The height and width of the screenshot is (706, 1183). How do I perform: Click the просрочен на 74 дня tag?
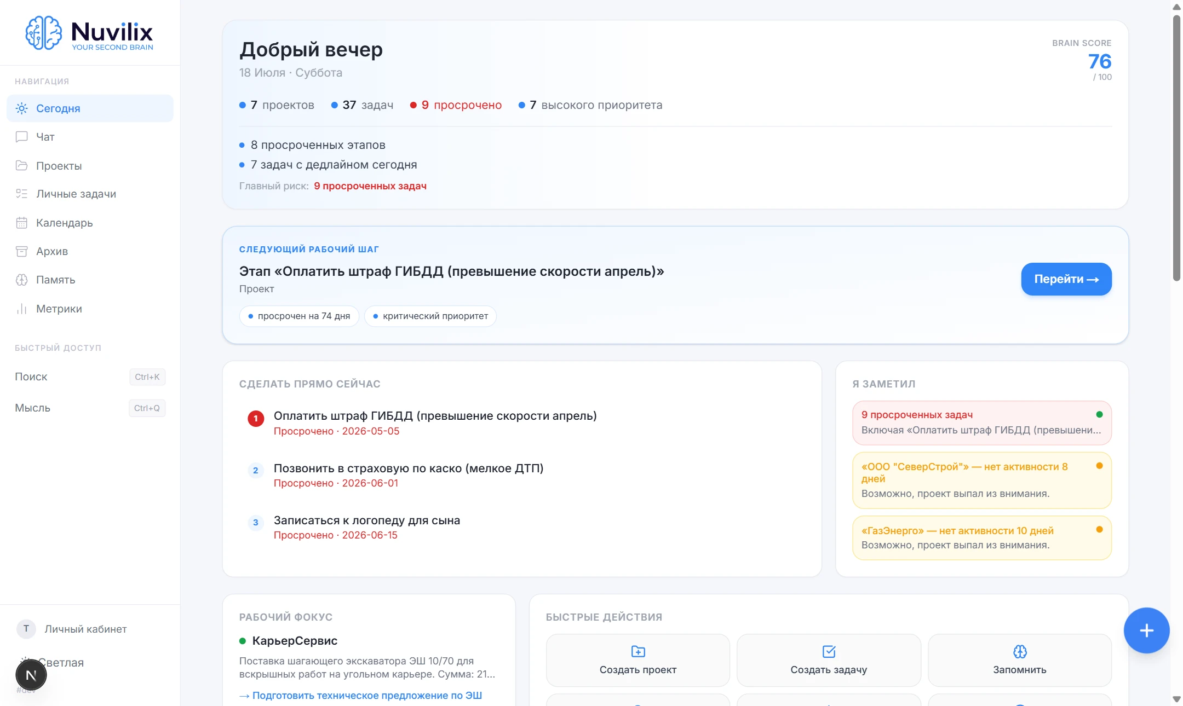[299, 316]
